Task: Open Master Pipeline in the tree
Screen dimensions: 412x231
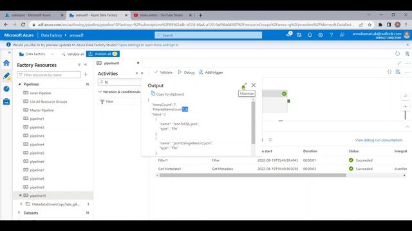Action: [42, 110]
